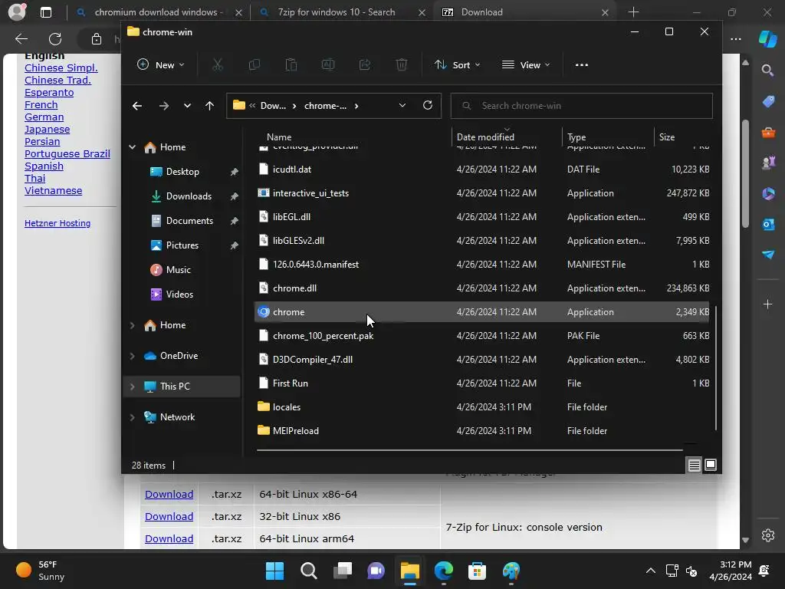Image resolution: width=785 pixels, height=589 pixels.
Task: Refresh the chrome-win folder view
Action: pos(428,105)
